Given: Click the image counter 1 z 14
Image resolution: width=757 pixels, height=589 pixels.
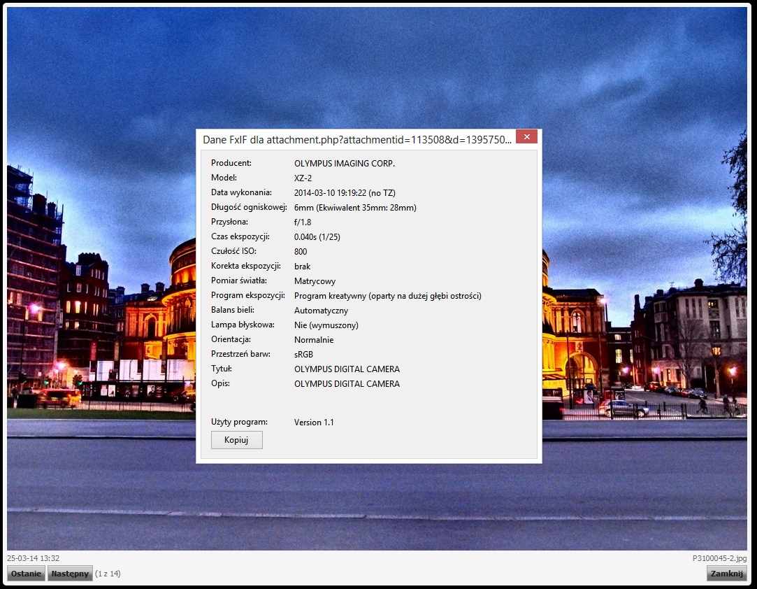Looking at the screenshot, I should [x=108, y=574].
